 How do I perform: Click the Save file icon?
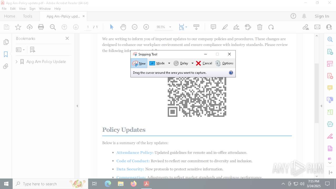pos(7,27)
